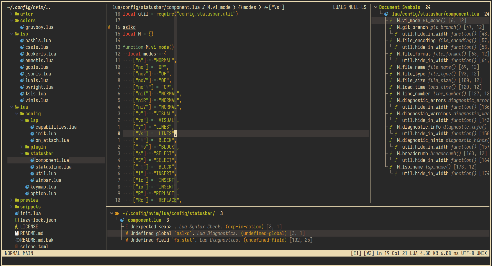Click the UTF-8 encoding in statusline
The height and width of the screenshot is (266, 492).
coord(467,253)
